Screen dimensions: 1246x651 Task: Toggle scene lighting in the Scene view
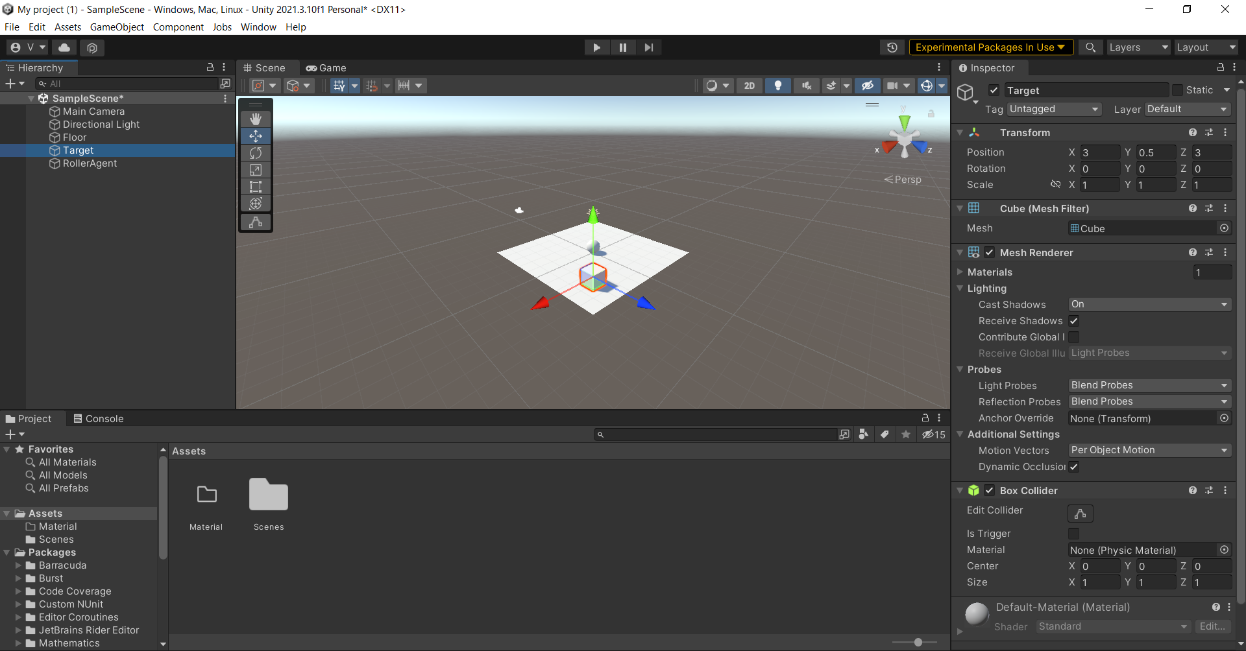778,85
